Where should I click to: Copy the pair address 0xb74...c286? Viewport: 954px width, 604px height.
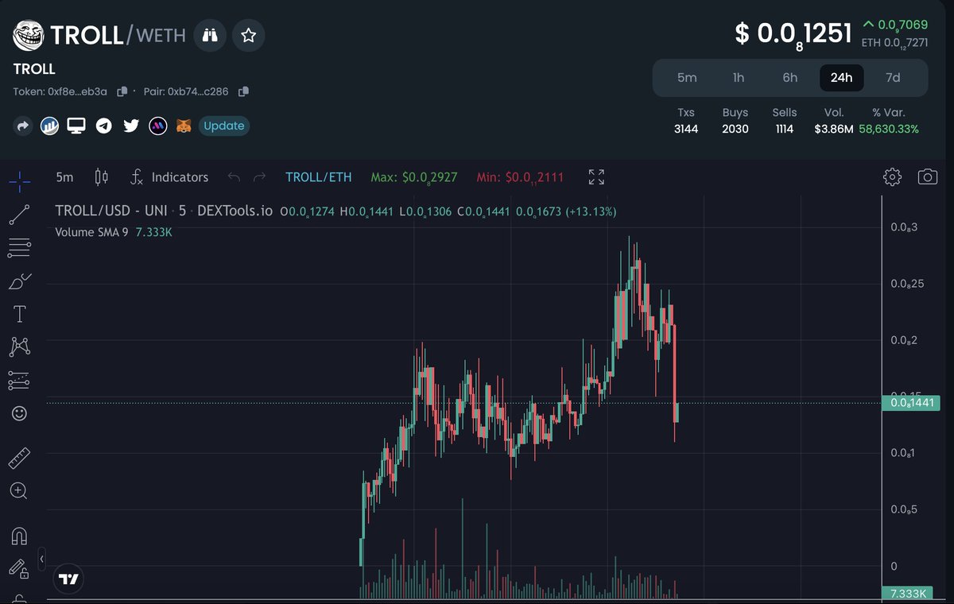pyautogui.click(x=243, y=91)
